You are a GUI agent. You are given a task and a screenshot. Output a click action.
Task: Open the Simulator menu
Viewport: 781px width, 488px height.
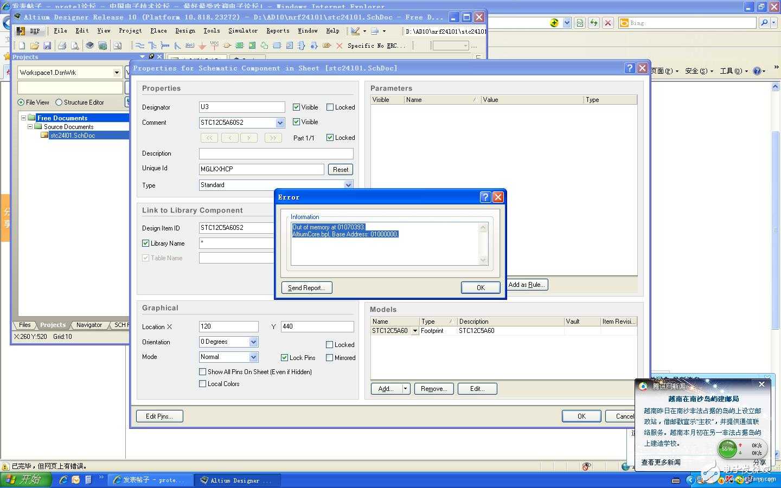tap(242, 31)
